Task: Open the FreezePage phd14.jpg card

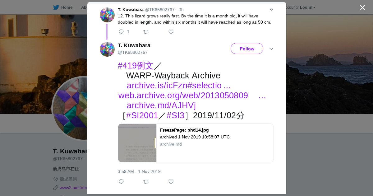Action: coord(196,143)
